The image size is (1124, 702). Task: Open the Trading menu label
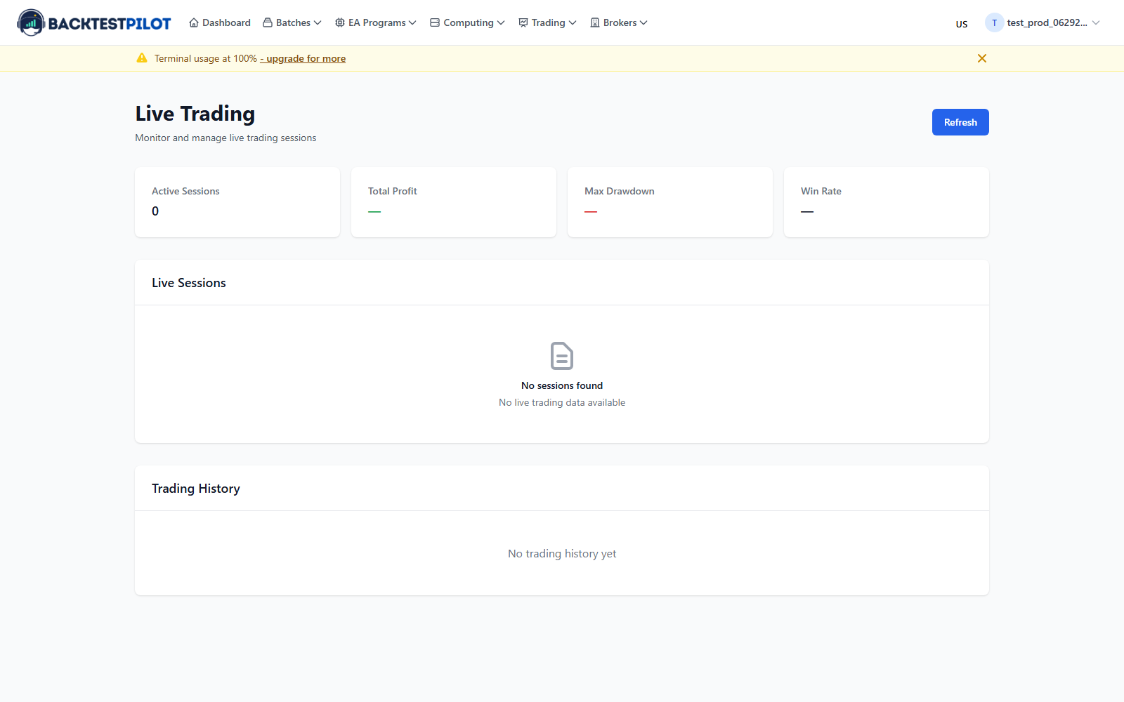[x=549, y=22]
